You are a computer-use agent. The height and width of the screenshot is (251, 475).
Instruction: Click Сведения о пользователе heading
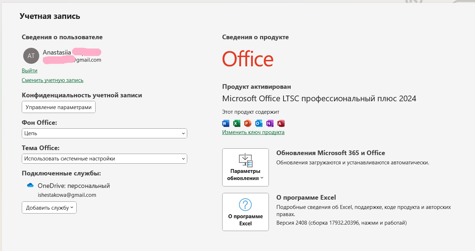coord(62,37)
